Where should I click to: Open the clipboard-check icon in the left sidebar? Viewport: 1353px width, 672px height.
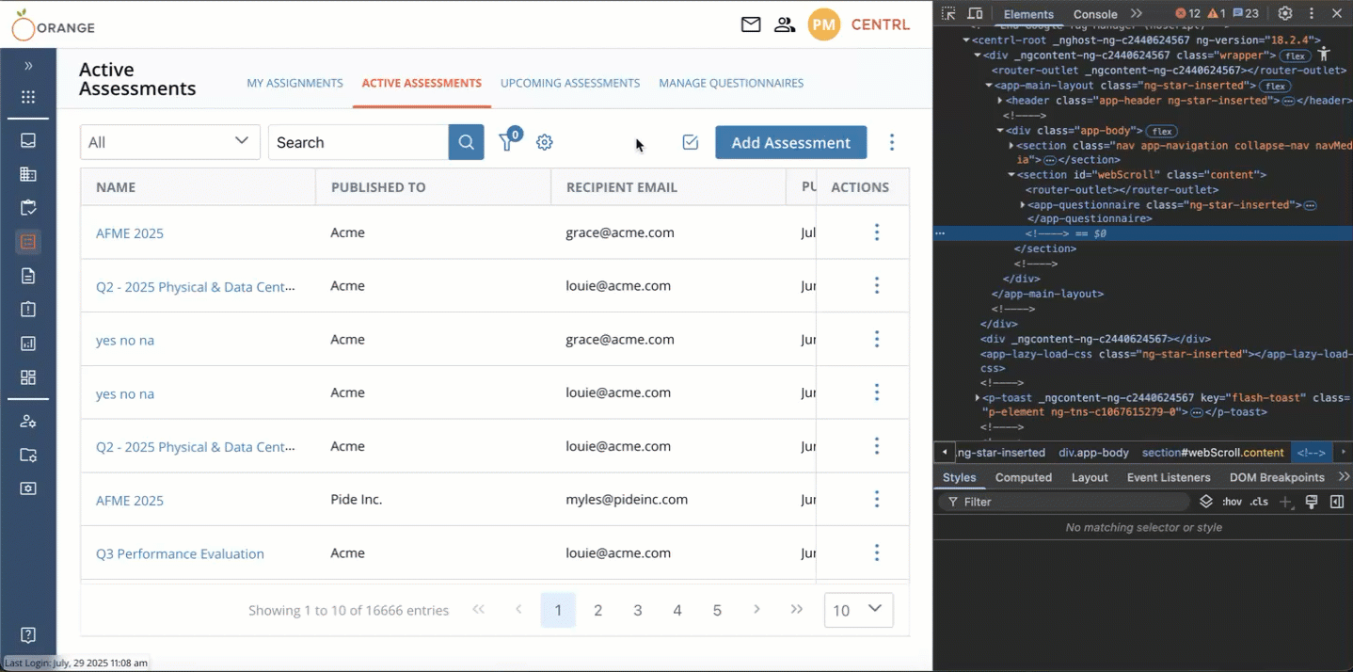click(x=28, y=208)
